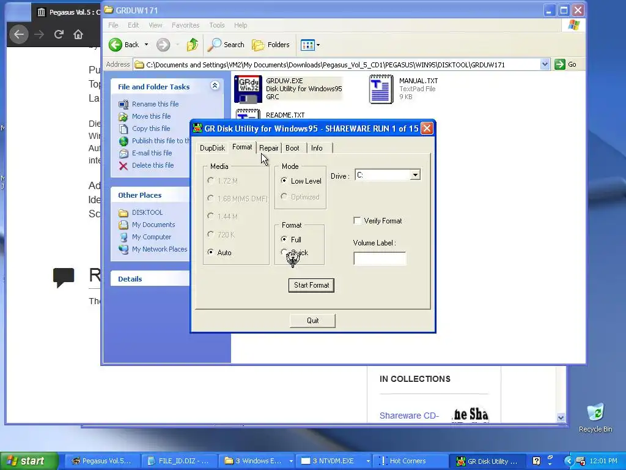The width and height of the screenshot is (626, 470).
Task: Select the MANUAL.TXT file icon
Action: (x=381, y=89)
